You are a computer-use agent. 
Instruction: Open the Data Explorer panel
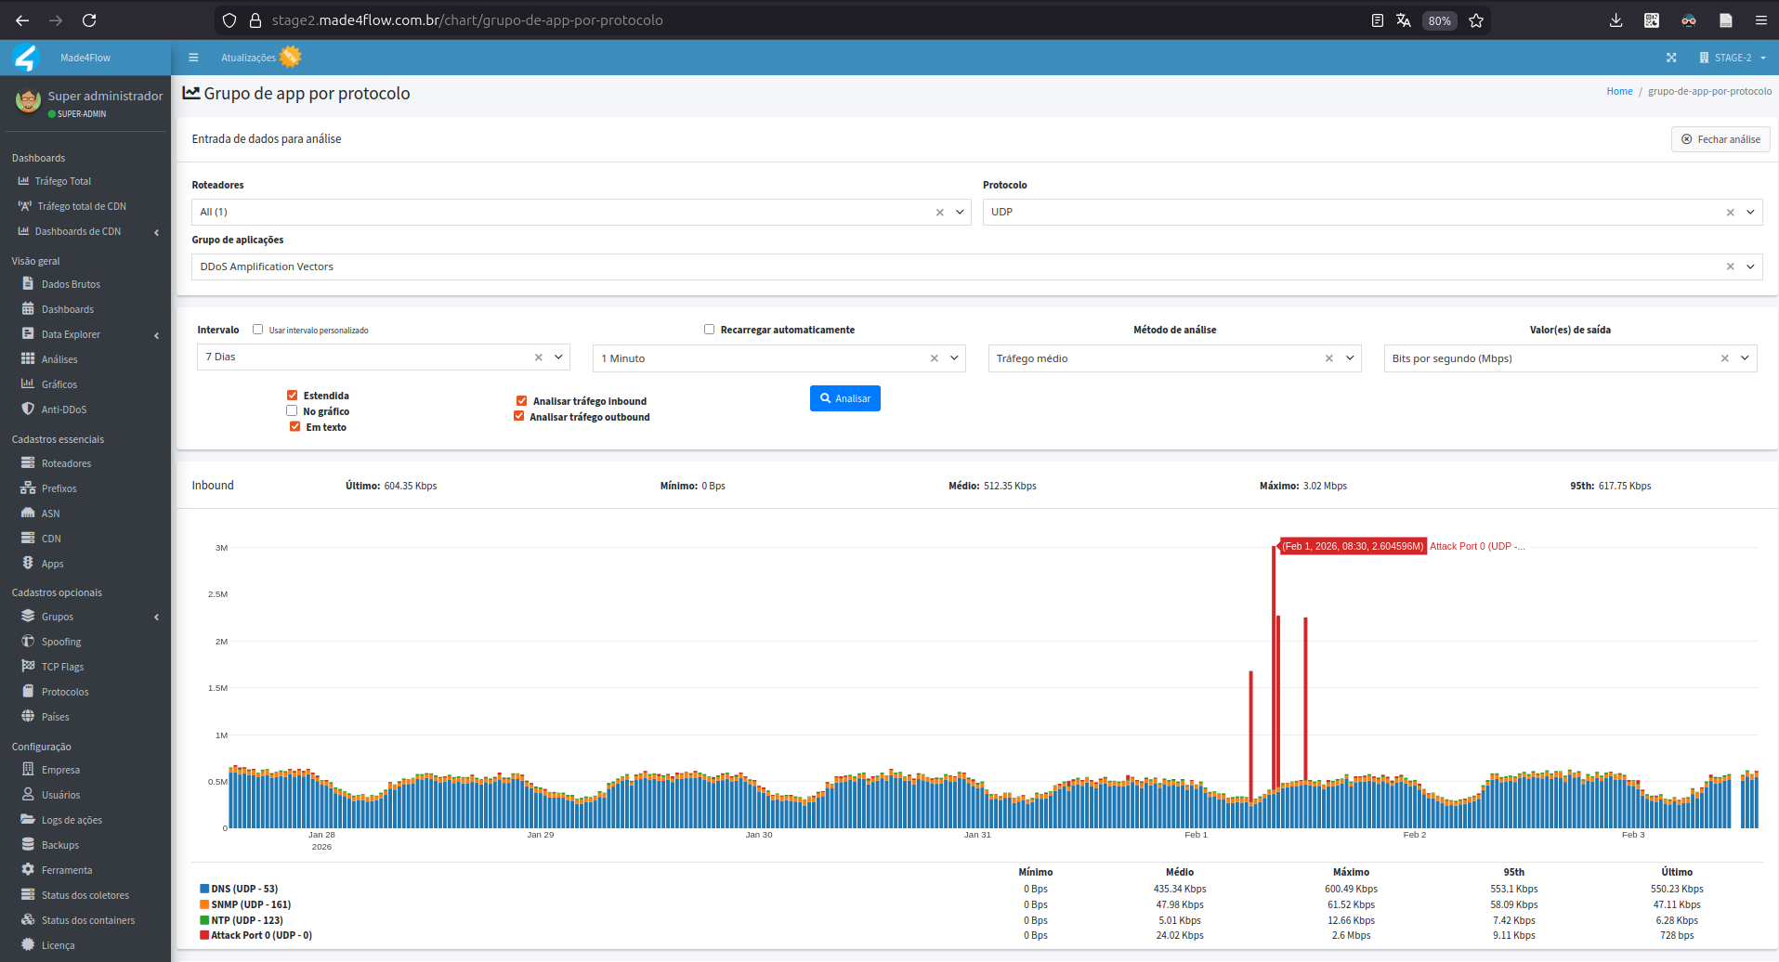(70, 333)
